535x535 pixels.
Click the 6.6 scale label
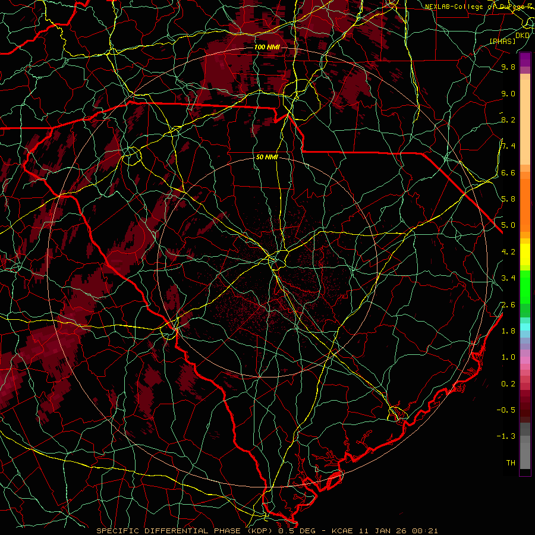pyautogui.click(x=508, y=172)
